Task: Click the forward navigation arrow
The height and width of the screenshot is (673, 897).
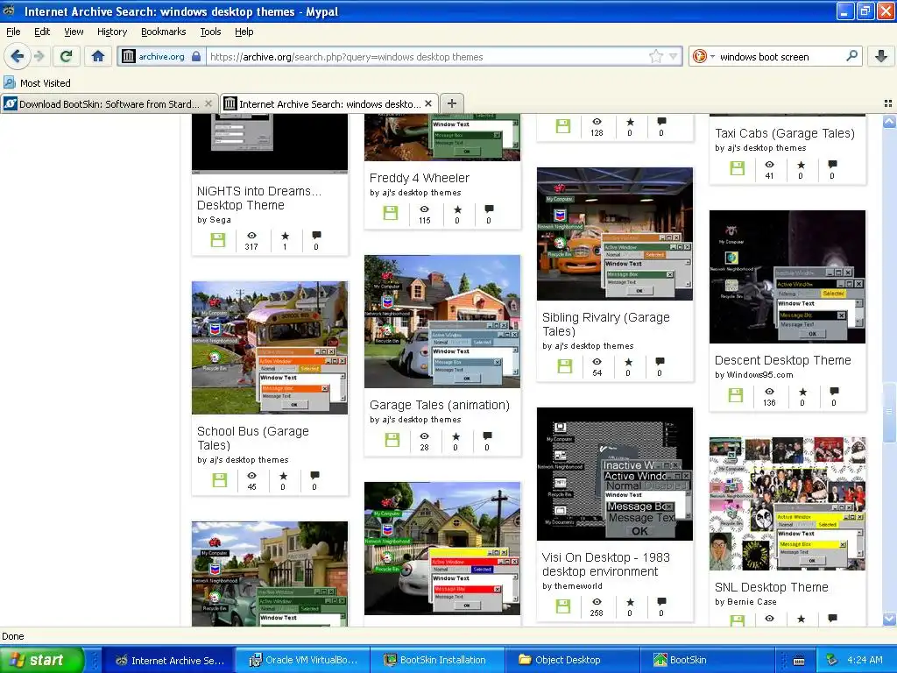Action: click(39, 56)
